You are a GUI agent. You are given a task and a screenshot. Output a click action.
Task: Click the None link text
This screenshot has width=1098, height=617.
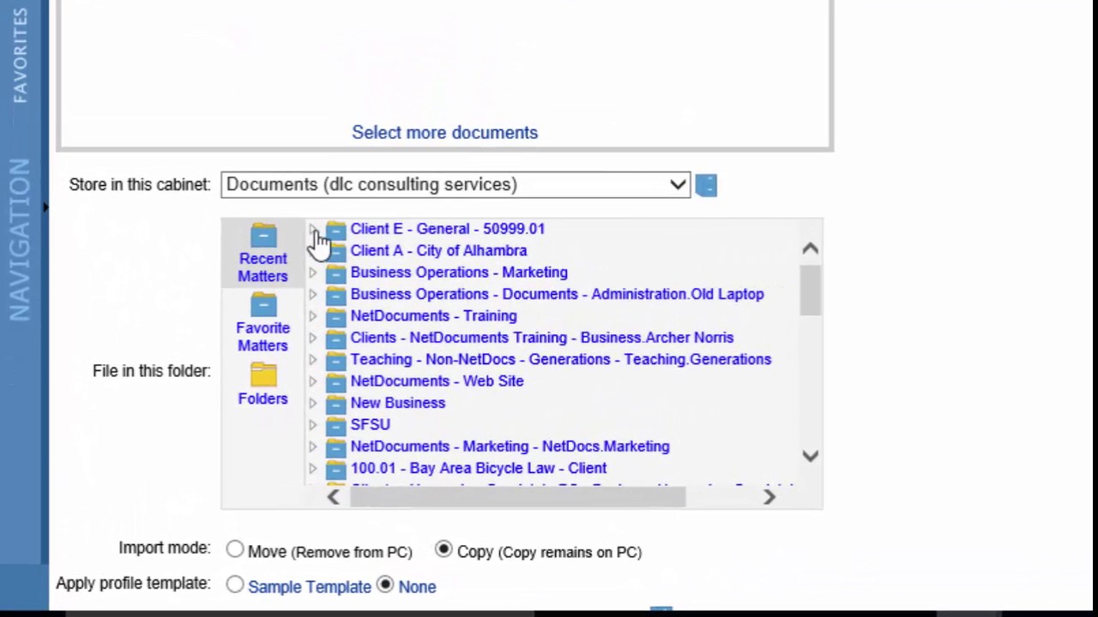click(417, 587)
